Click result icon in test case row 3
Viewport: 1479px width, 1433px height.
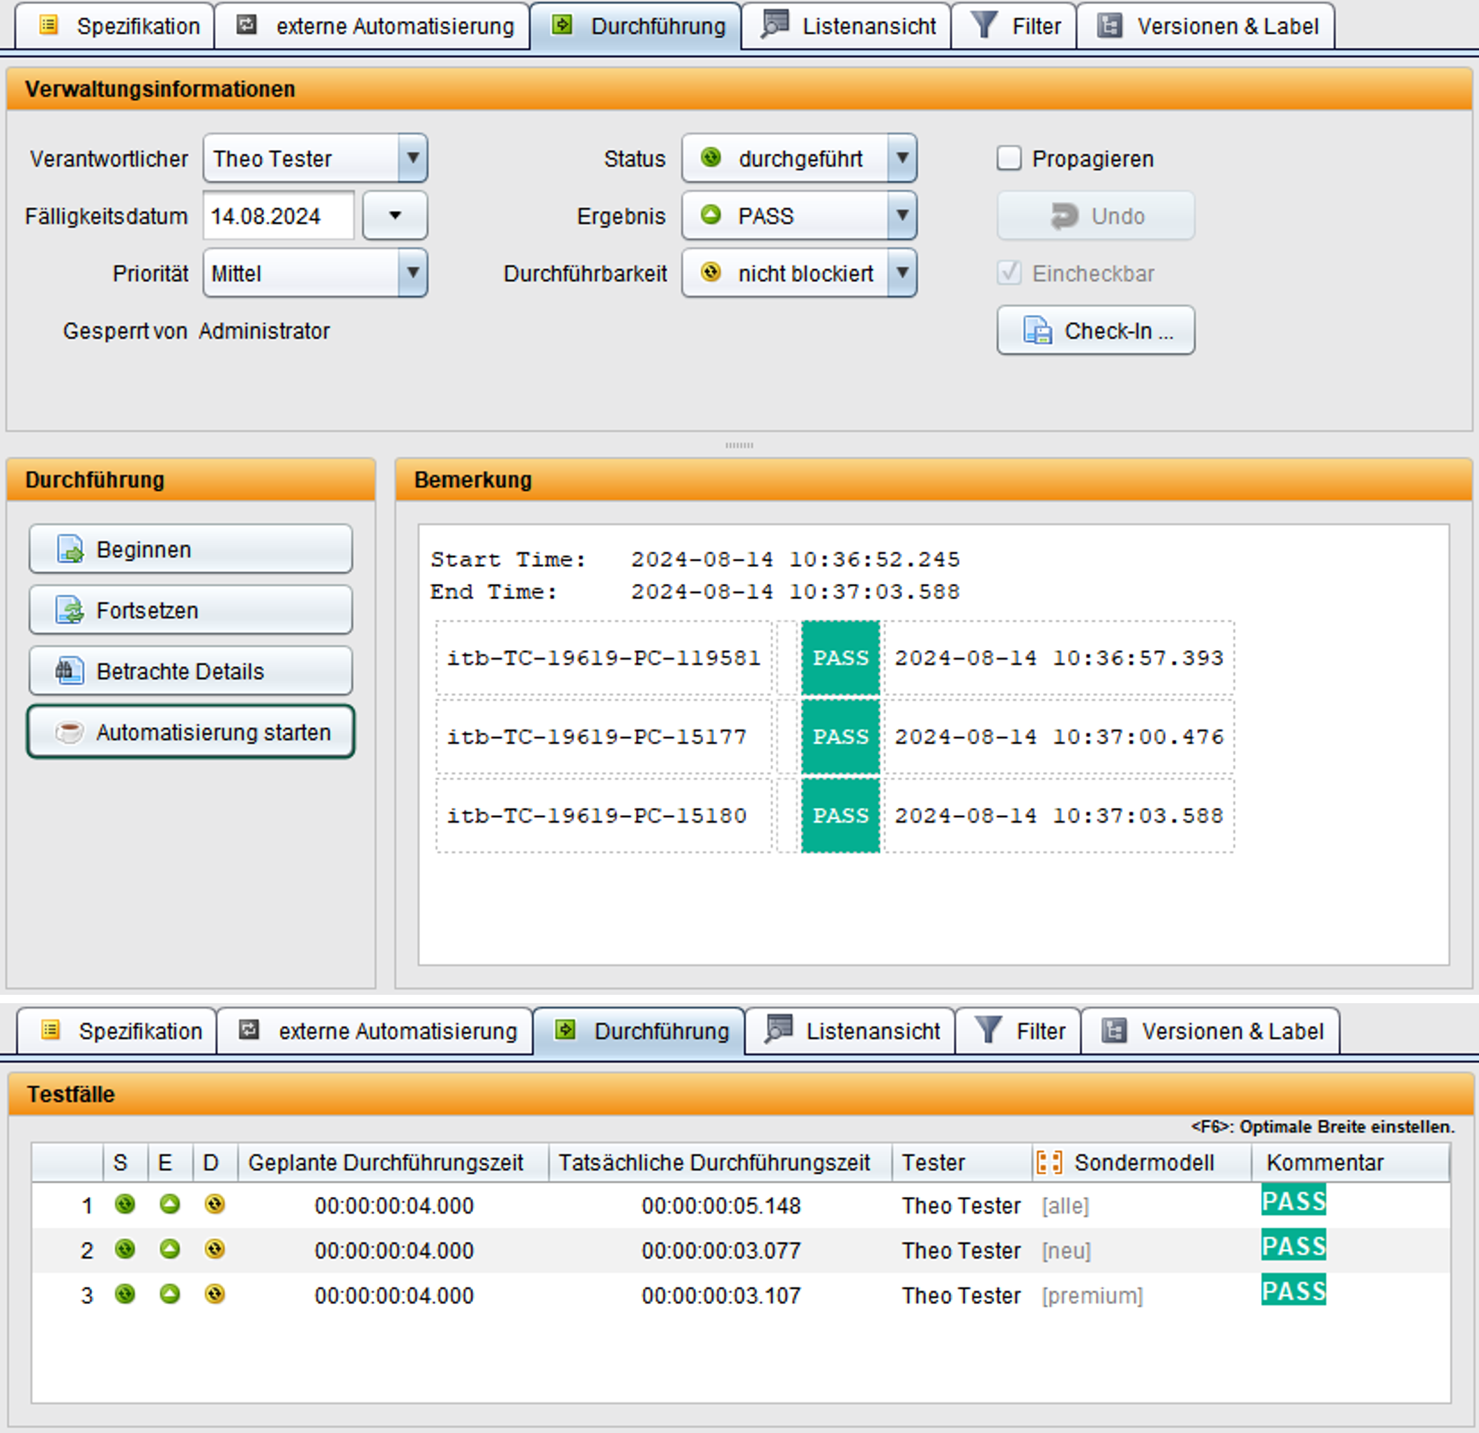170,1295
